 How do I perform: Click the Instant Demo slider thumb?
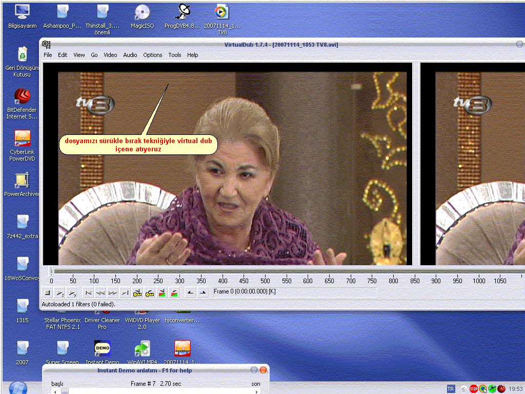click(x=65, y=391)
